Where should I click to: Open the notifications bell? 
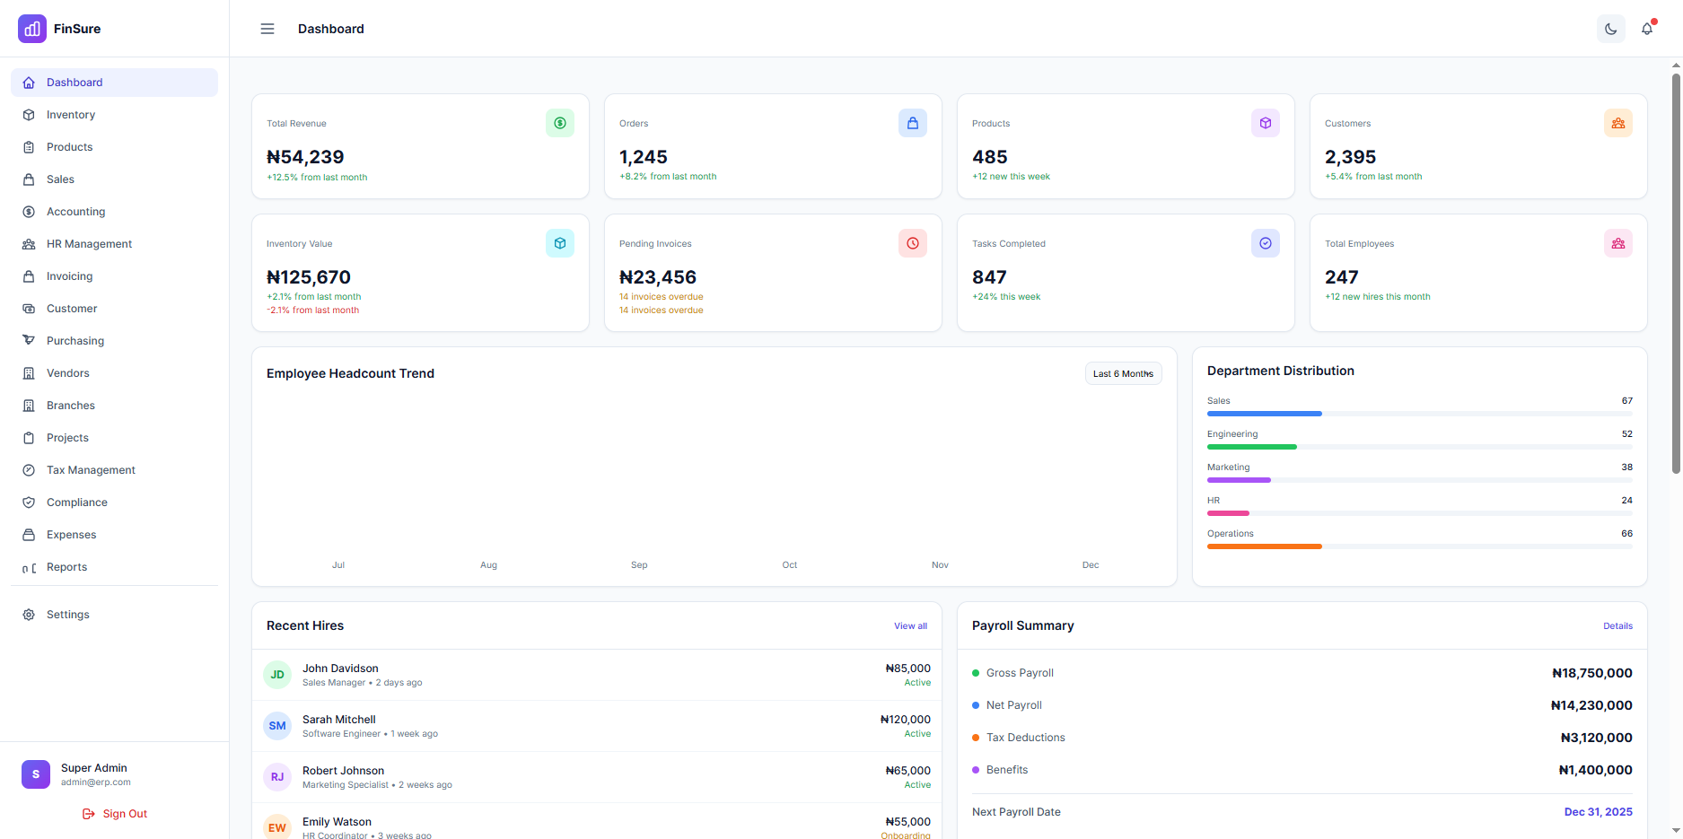click(x=1647, y=29)
